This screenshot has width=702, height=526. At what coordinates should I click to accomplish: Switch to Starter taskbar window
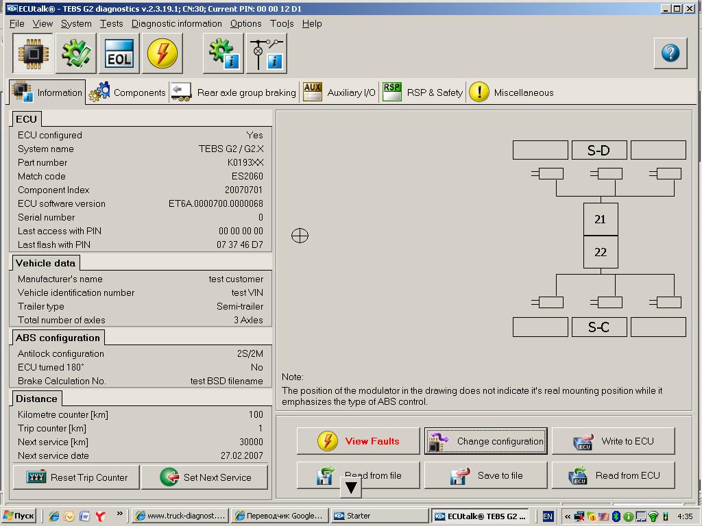[x=379, y=516]
